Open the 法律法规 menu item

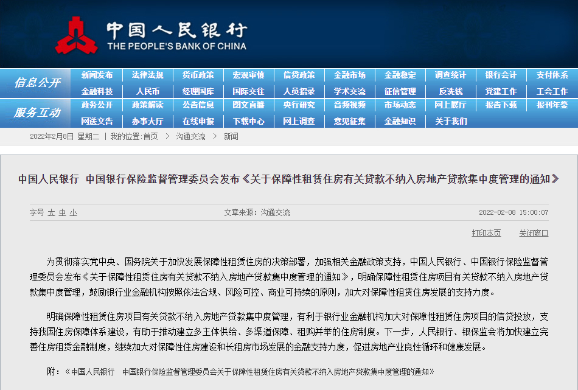coord(147,75)
